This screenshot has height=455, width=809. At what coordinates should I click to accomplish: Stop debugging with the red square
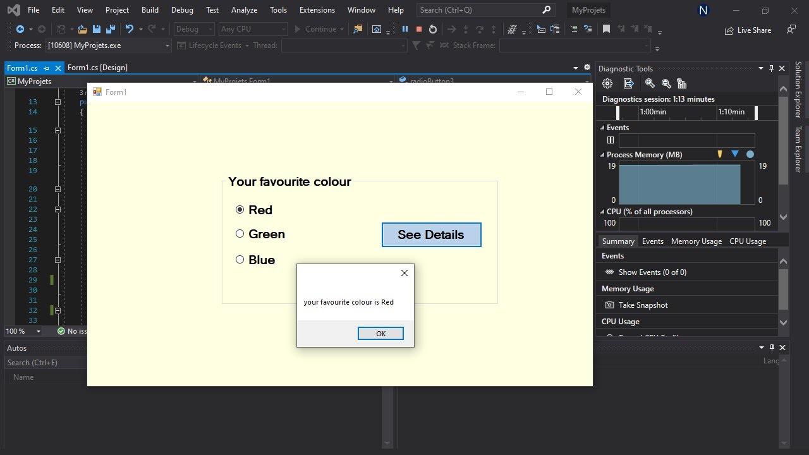pyautogui.click(x=418, y=29)
